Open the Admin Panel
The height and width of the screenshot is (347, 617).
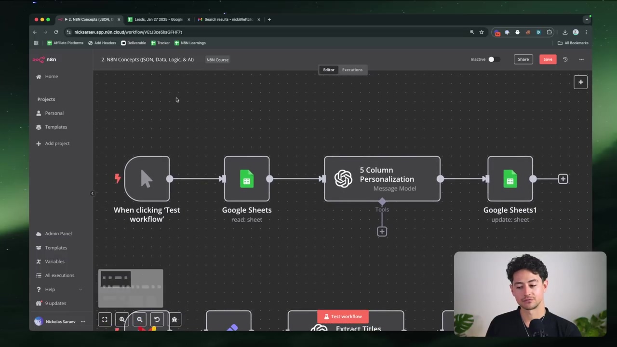coord(54,233)
